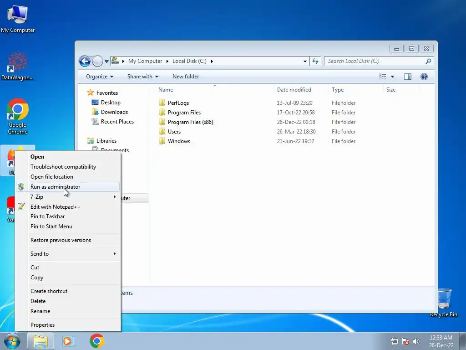Open Chrome from the taskbar
This screenshot has width=466, height=350.
(x=97, y=341)
